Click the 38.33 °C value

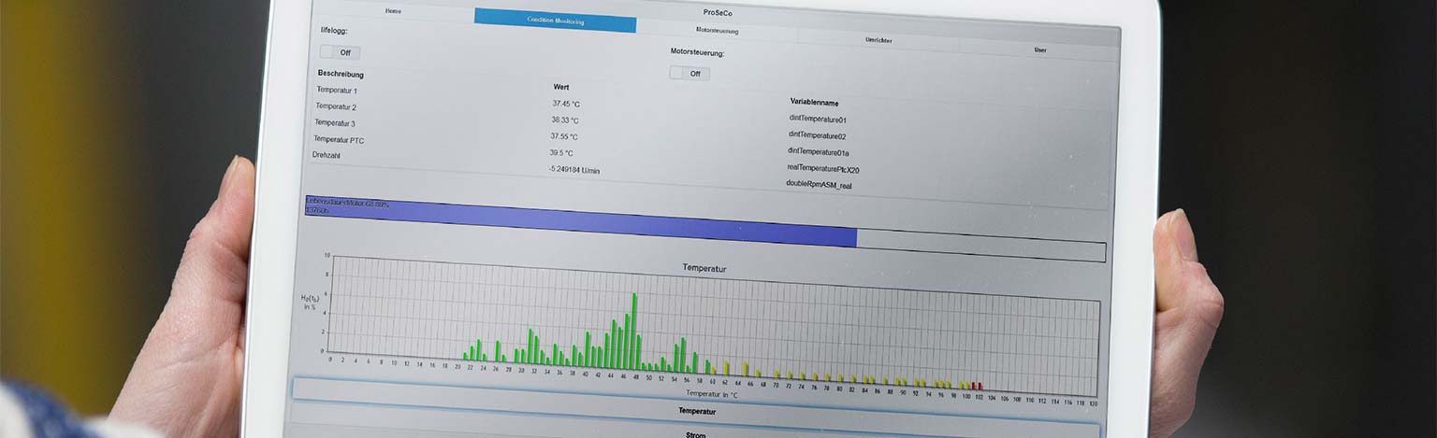pyautogui.click(x=565, y=120)
